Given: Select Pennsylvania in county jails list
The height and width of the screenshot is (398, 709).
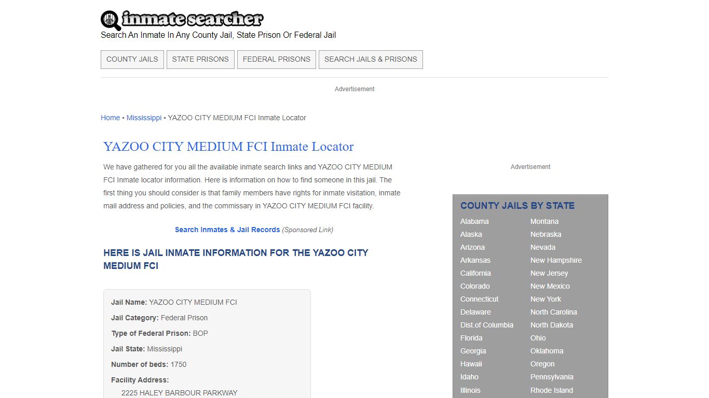Looking at the screenshot, I should pyautogui.click(x=552, y=377).
